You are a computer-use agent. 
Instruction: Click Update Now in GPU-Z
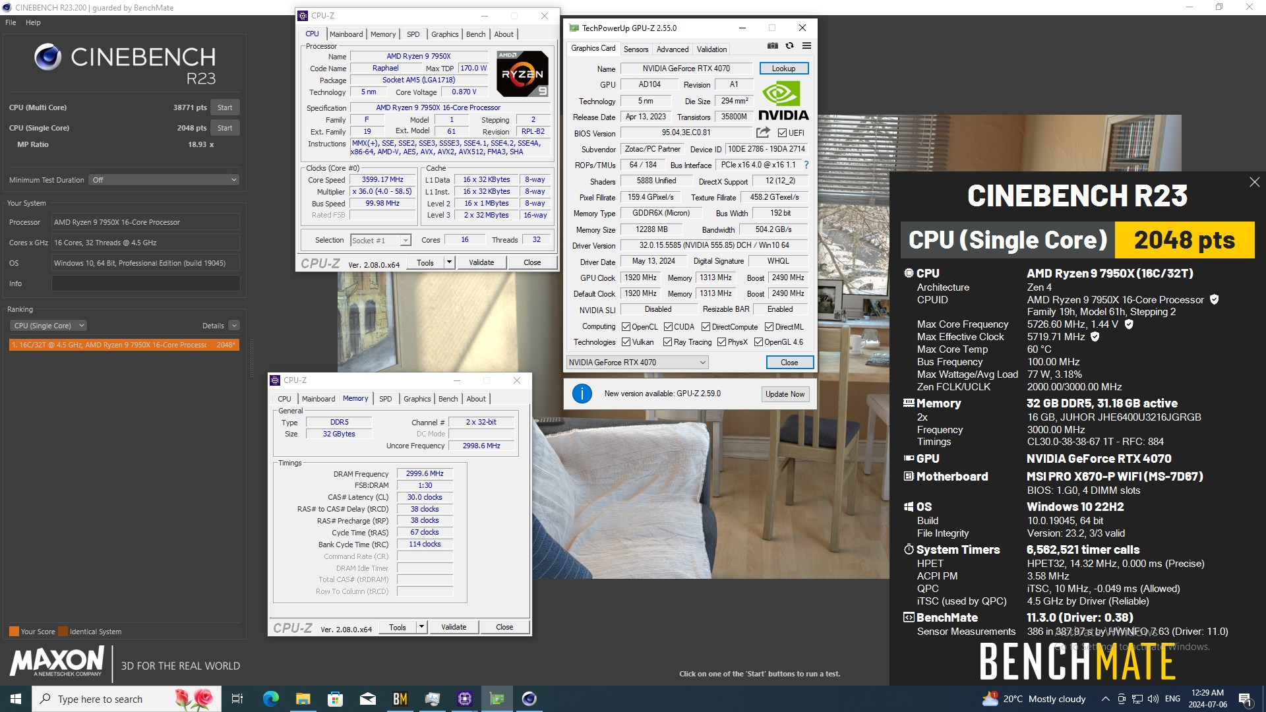point(785,394)
